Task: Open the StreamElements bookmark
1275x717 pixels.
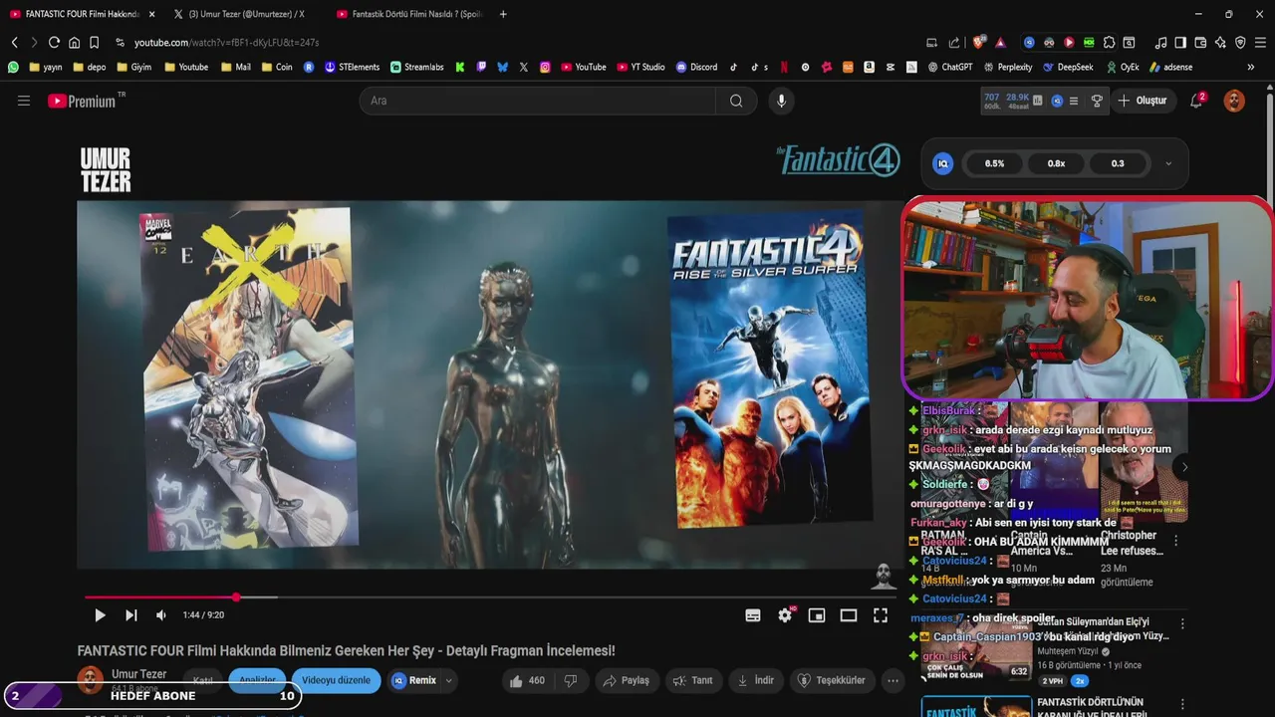Action: tap(352, 67)
